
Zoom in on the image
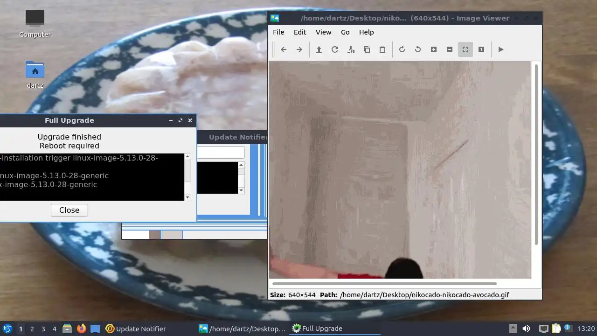(x=434, y=49)
